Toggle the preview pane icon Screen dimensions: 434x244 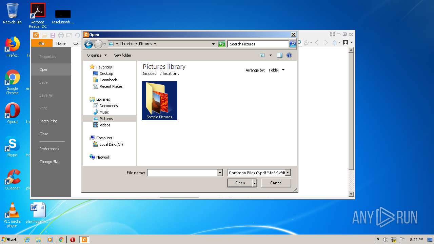click(x=280, y=55)
